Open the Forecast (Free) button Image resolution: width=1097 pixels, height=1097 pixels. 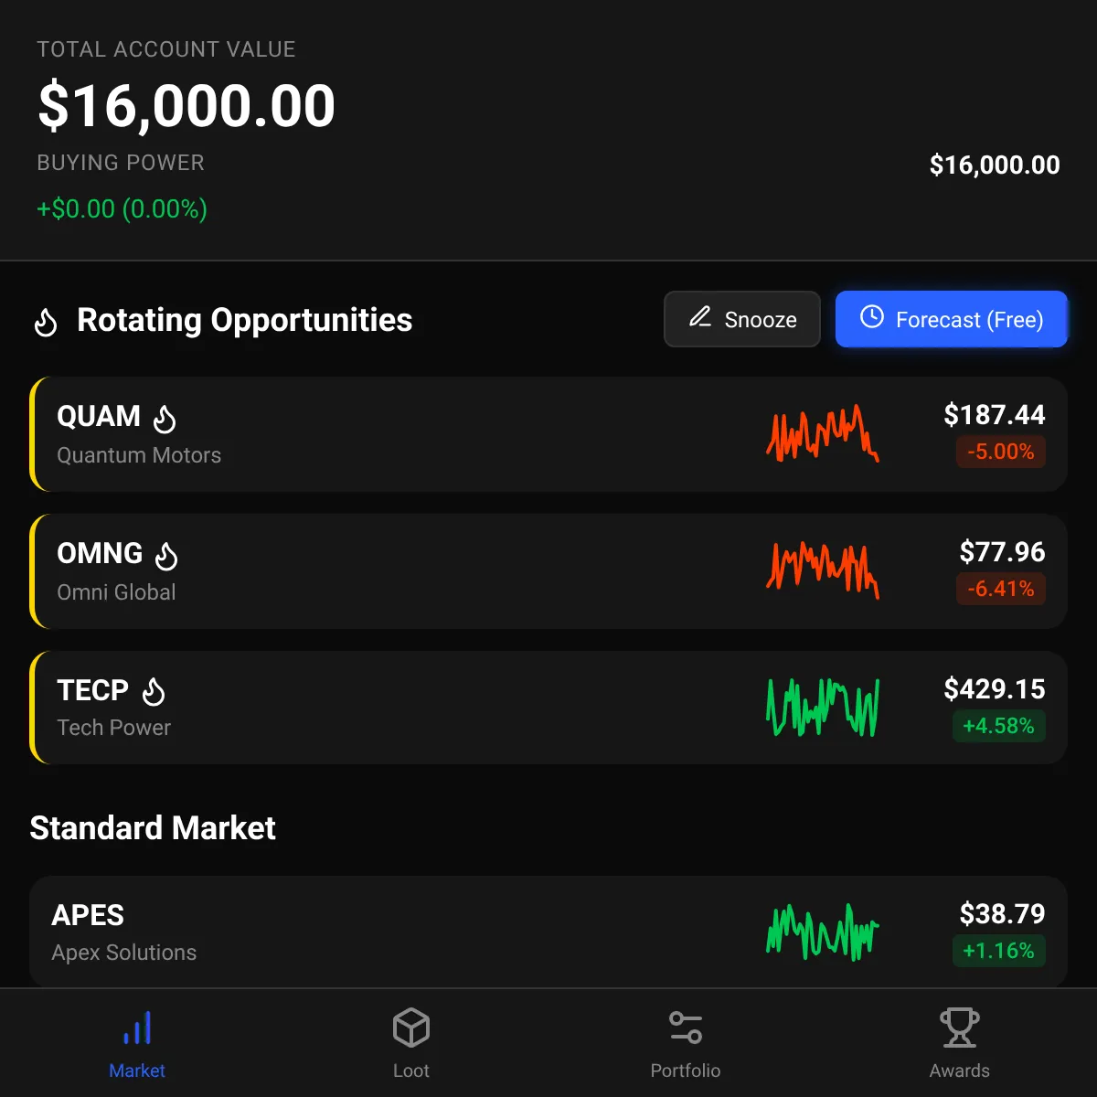pos(951,319)
